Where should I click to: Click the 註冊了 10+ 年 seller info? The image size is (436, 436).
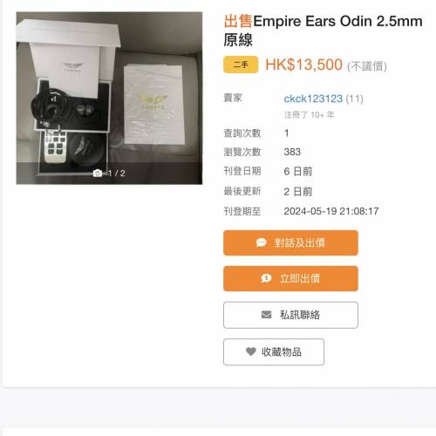(309, 115)
